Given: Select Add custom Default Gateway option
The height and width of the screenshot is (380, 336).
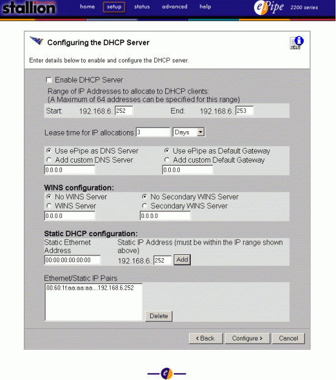Looking at the screenshot, I should pyautogui.click(x=167, y=160).
